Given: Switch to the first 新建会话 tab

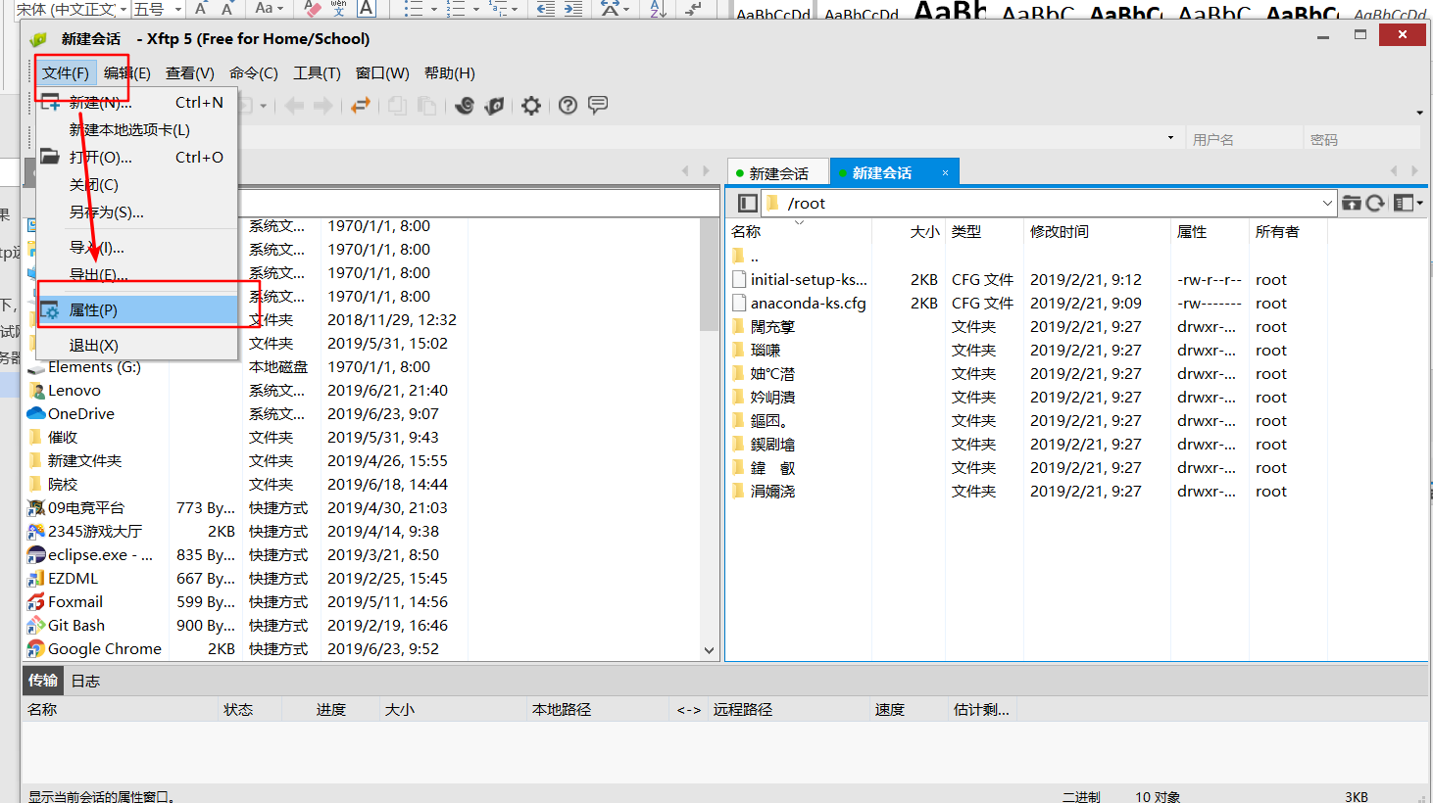Looking at the screenshot, I should pyautogui.click(x=778, y=172).
